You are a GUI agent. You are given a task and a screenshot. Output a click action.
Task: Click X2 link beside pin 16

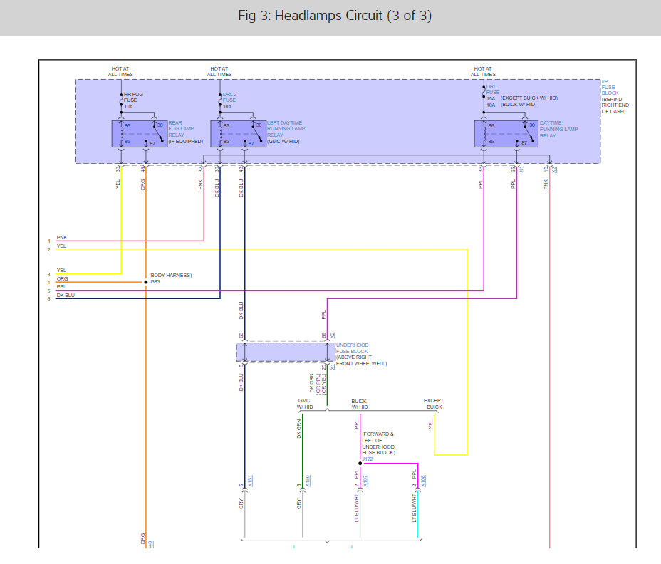click(554, 169)
